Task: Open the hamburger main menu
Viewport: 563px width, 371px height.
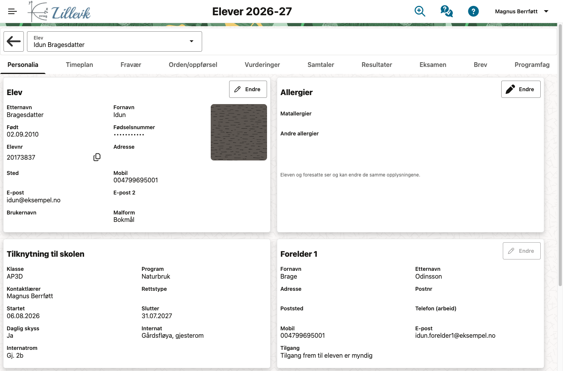Action: tap(13, 11)
